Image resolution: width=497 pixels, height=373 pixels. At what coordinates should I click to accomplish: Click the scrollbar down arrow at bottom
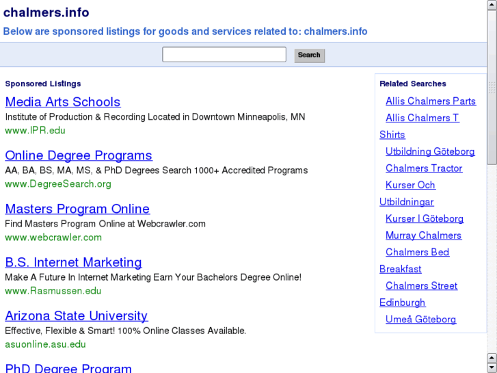tap(492, 368)
